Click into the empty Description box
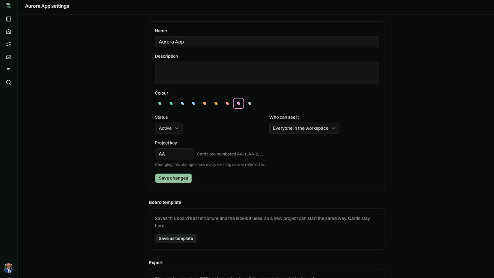Screen dimensions: 494x278 (x=267, y=73)
